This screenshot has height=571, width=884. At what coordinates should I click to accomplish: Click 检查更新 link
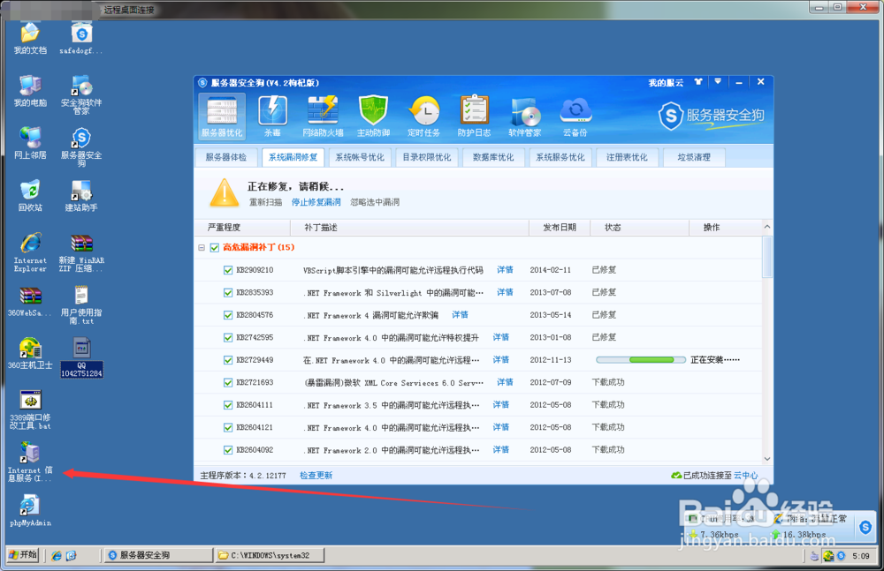[x=316, y=476]
